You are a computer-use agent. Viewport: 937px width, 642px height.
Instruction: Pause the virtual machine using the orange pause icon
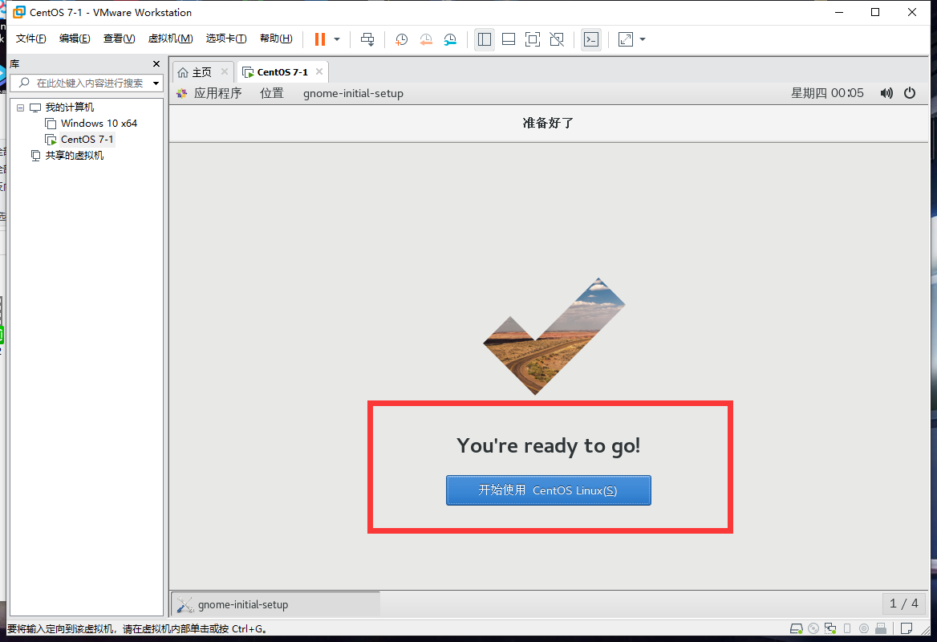320,39
